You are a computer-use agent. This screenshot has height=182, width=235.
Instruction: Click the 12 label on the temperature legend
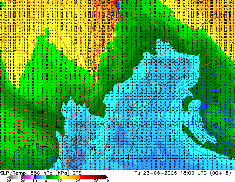tap(60, 181)
